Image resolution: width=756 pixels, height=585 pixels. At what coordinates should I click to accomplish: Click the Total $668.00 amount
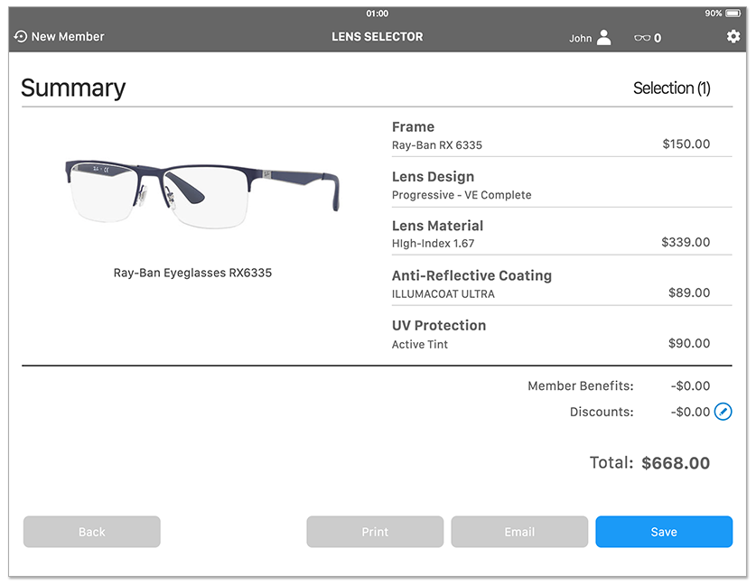676,463
